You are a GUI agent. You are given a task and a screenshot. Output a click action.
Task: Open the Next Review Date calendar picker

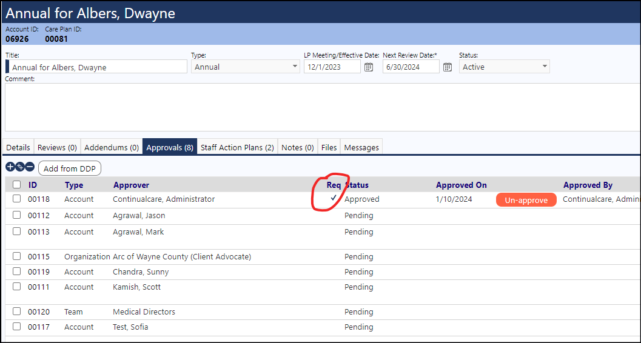pos(448,67)
